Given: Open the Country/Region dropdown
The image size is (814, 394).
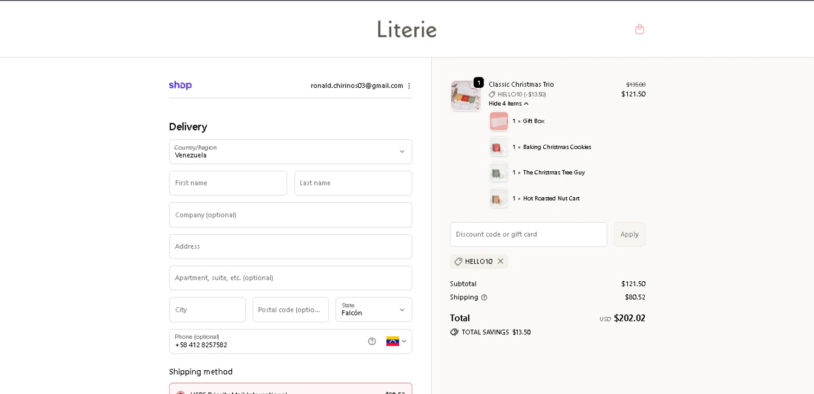Looking at the screenshot, I should (x=290, y=152).
